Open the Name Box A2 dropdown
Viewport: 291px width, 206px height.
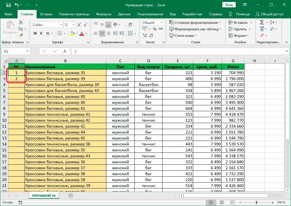pyautogui.click(x=28, y=51)
